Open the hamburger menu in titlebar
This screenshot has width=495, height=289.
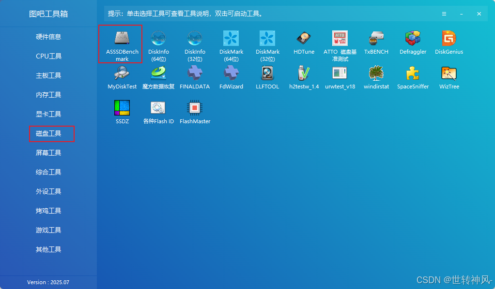point(444,14)
